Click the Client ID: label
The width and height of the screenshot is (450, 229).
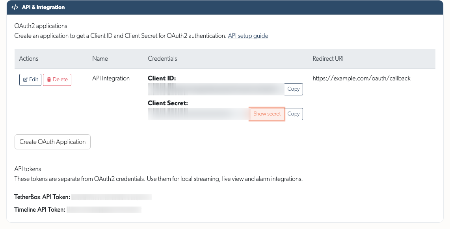[x=162, y=78]
